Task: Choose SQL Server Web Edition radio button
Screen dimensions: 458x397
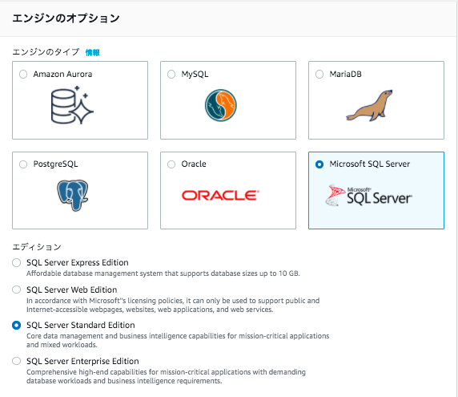Action: click(16, 290)
